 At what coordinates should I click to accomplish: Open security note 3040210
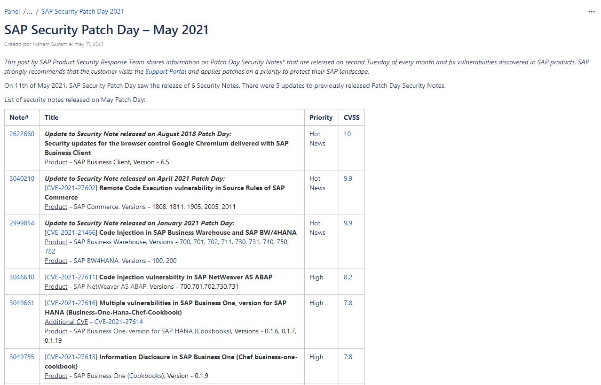pyautogui.click(x=22, y=178)
